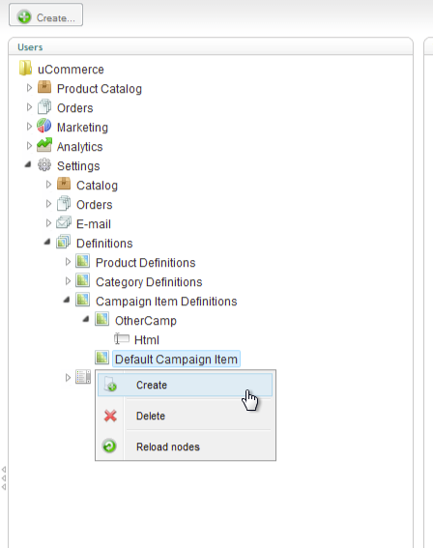Click the left panel collapse arrows
The height and width of the screenshot is (548, 433).
pyautogui.click(x=4, y=478)
